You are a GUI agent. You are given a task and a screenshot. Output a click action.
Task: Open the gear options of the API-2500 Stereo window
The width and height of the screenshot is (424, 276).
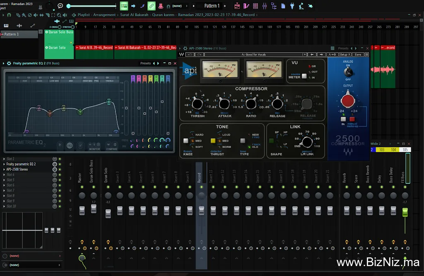(185, 48)
